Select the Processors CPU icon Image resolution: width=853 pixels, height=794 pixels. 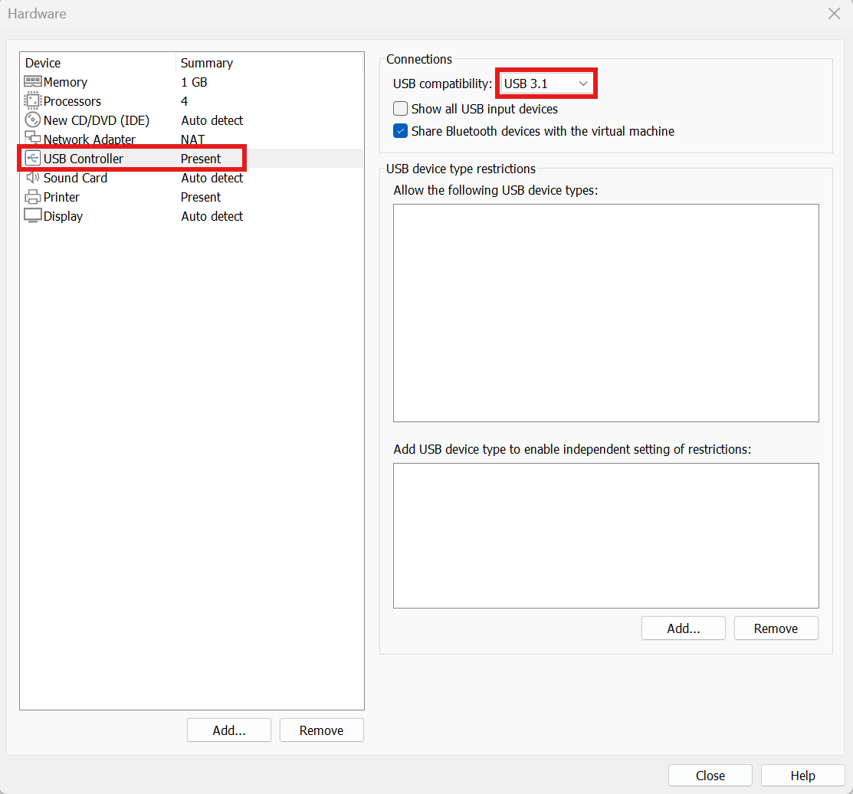[x=33, y=101]
